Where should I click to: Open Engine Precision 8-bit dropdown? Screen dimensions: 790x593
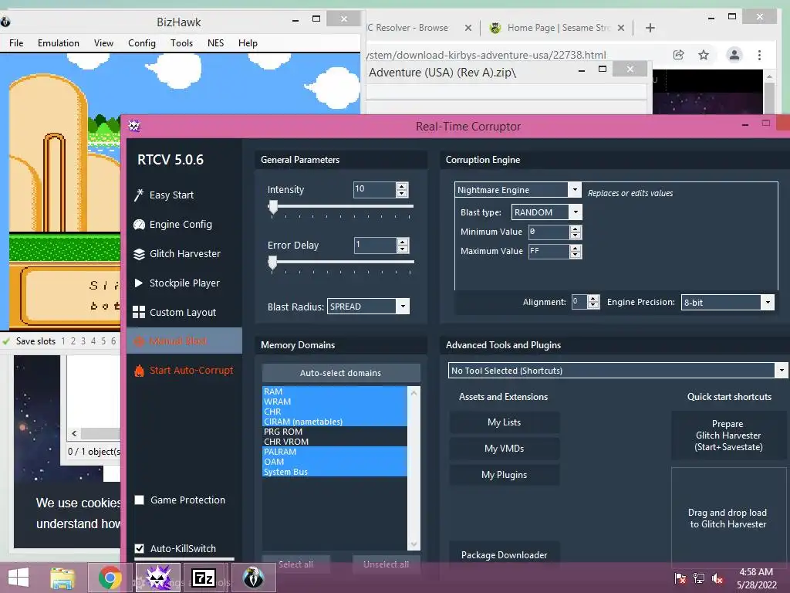(768, 302)
